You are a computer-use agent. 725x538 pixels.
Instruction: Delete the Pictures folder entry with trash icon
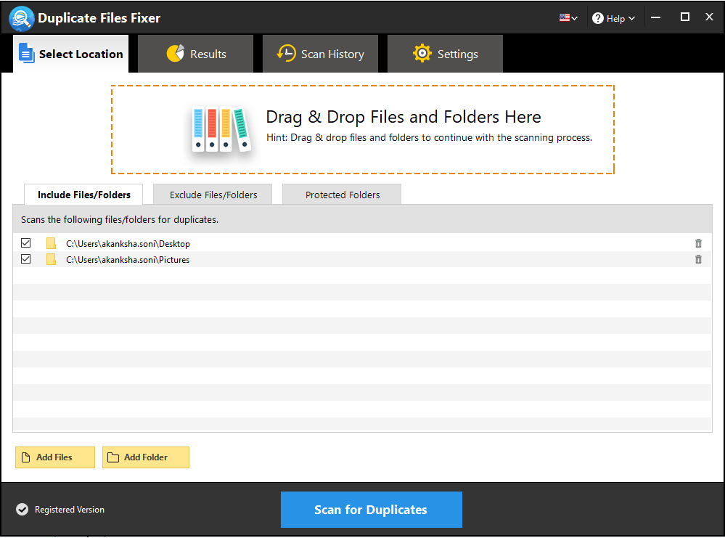(x=698, y=259)
